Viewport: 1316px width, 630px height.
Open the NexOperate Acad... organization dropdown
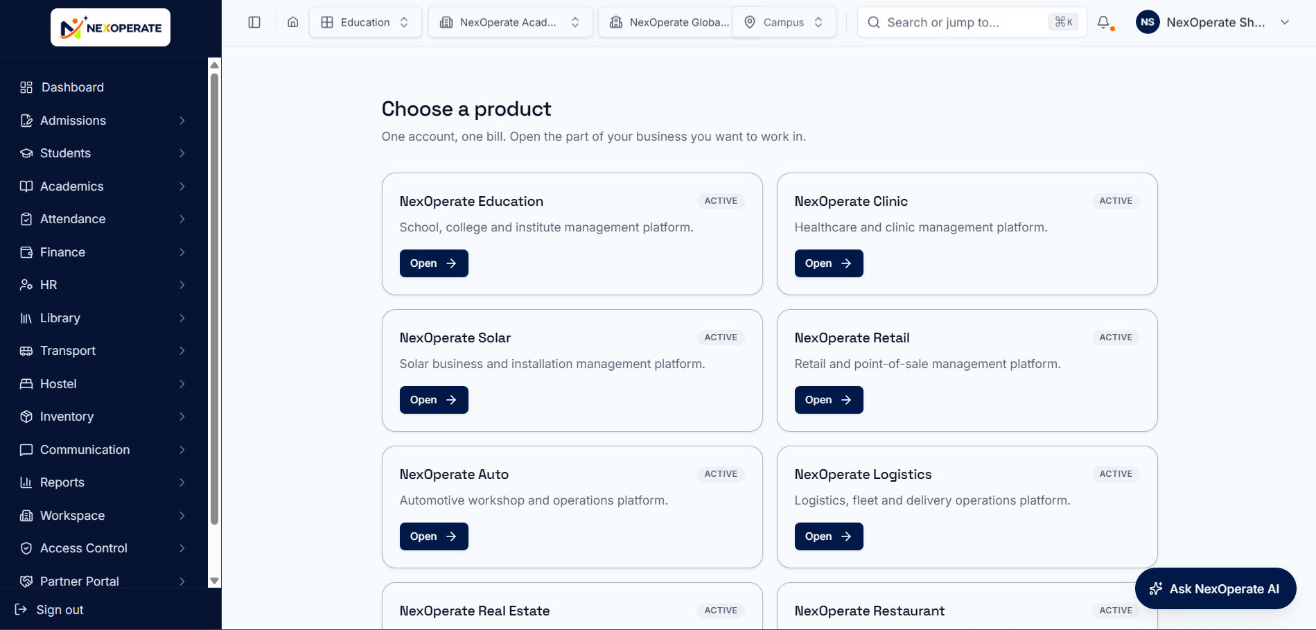coord(511,22)
